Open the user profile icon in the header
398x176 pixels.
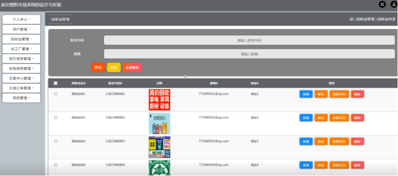point(394,4)
